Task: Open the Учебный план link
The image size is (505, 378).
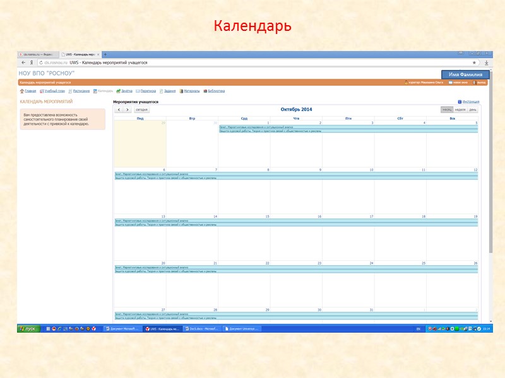Action: [x=54, y=91]
